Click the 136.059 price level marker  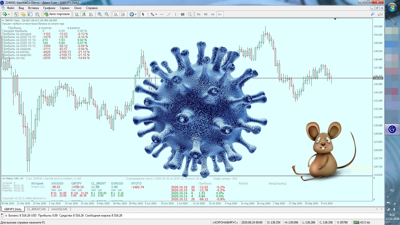[378, 78]
